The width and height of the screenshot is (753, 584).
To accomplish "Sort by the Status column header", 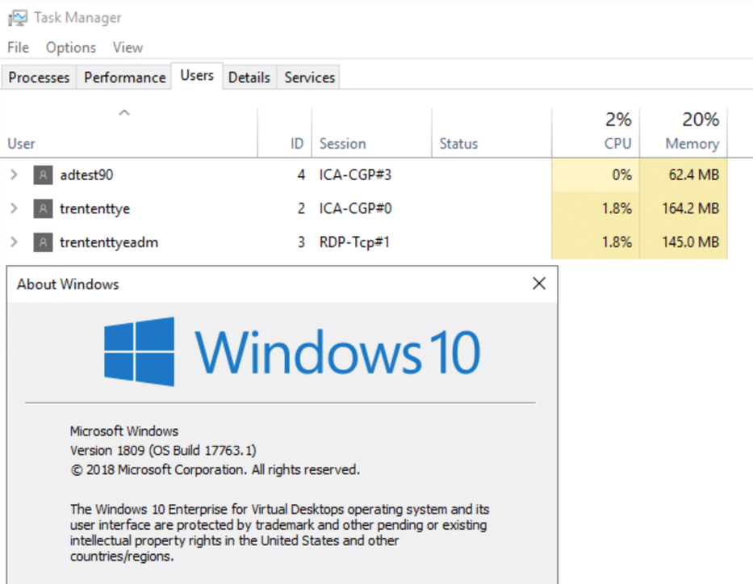I will 492,132.
